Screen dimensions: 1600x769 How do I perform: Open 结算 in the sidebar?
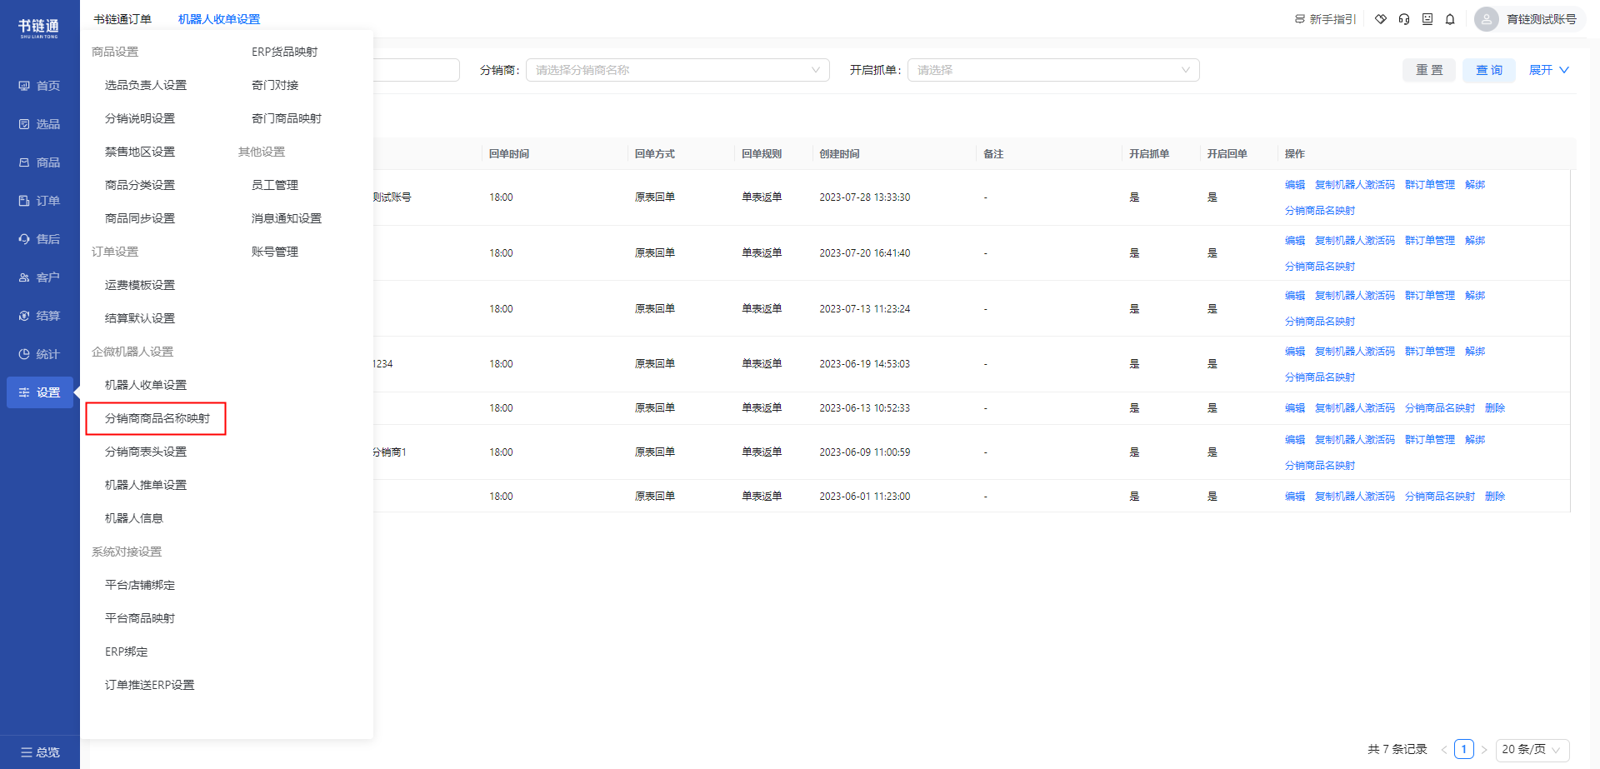(x=39, y=316)
